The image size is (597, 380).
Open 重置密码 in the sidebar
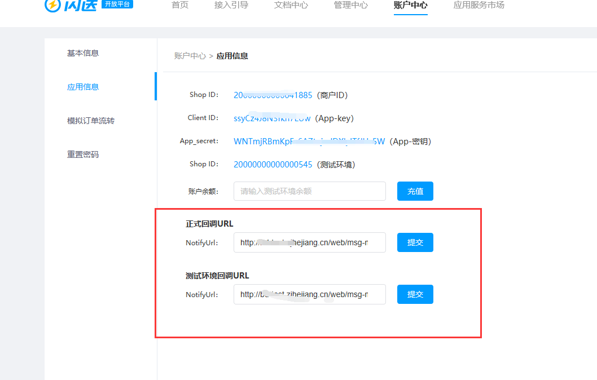(x=83, y=154)
